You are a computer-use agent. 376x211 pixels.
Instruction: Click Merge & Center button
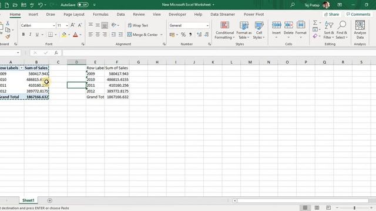(x=142, y=35)
